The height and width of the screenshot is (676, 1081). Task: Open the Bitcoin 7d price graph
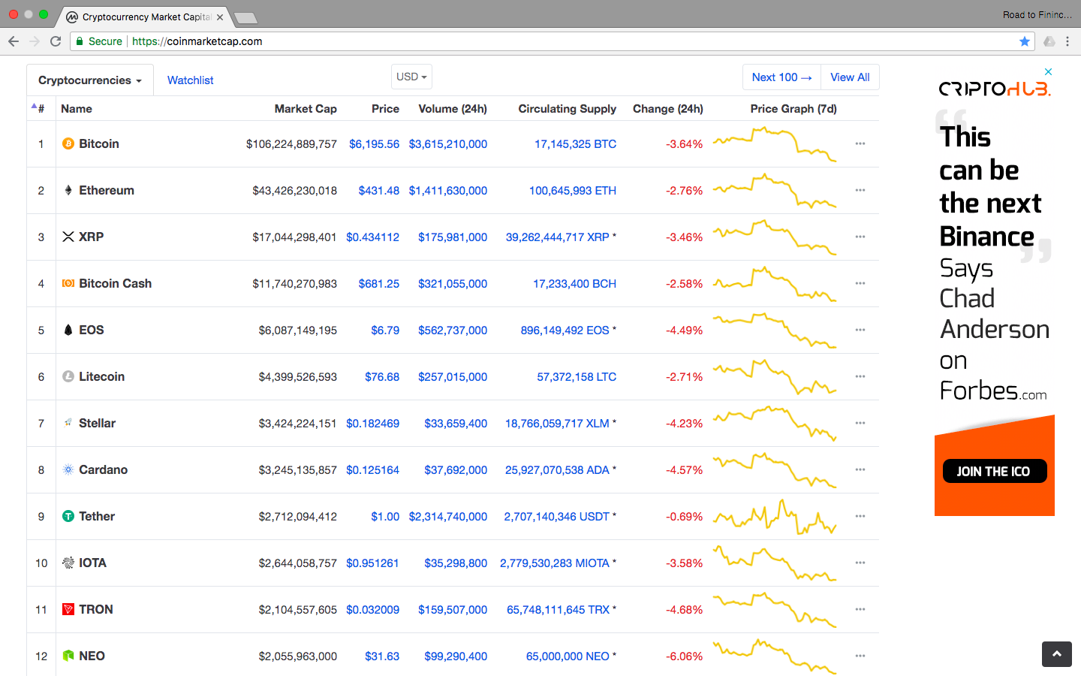pos(774,143)
